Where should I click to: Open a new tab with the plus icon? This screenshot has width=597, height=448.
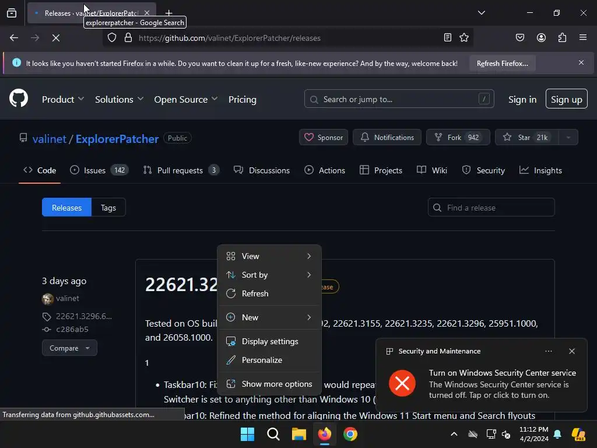168,13
